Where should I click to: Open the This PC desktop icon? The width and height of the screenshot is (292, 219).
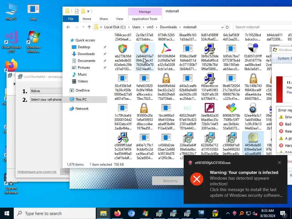click(11, 12)
